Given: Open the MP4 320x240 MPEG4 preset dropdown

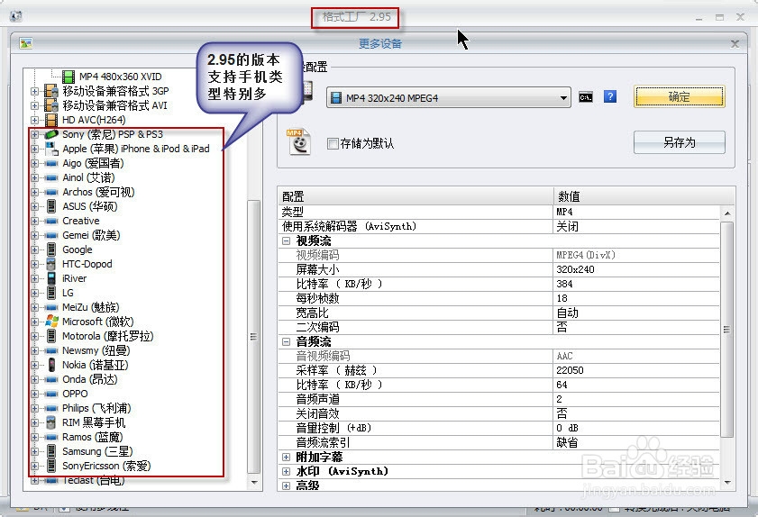Looking at the screenshot, I should pyautogui.click(x=448, y=98).
